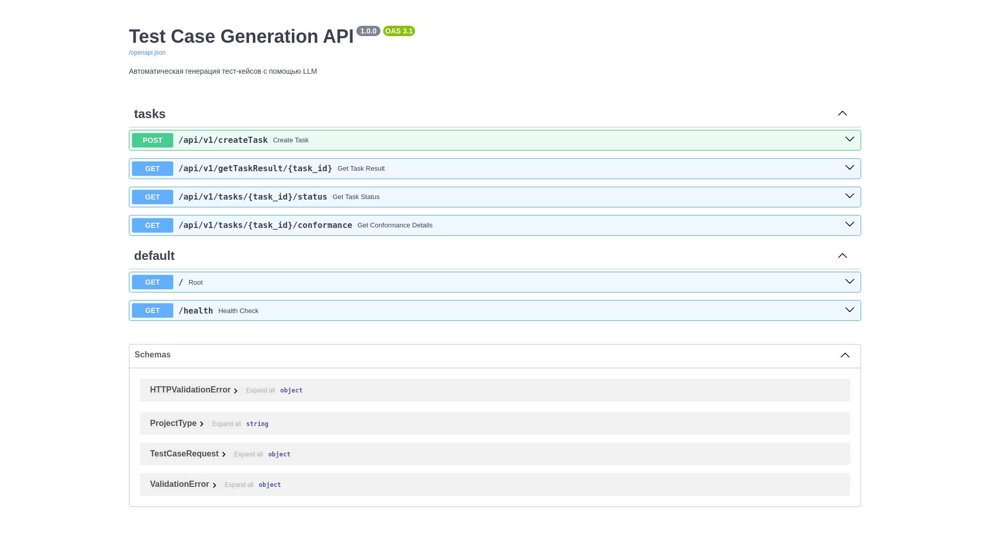
Task: Expand the TestCaseRequest schema arrow
Action: [224, 454]
